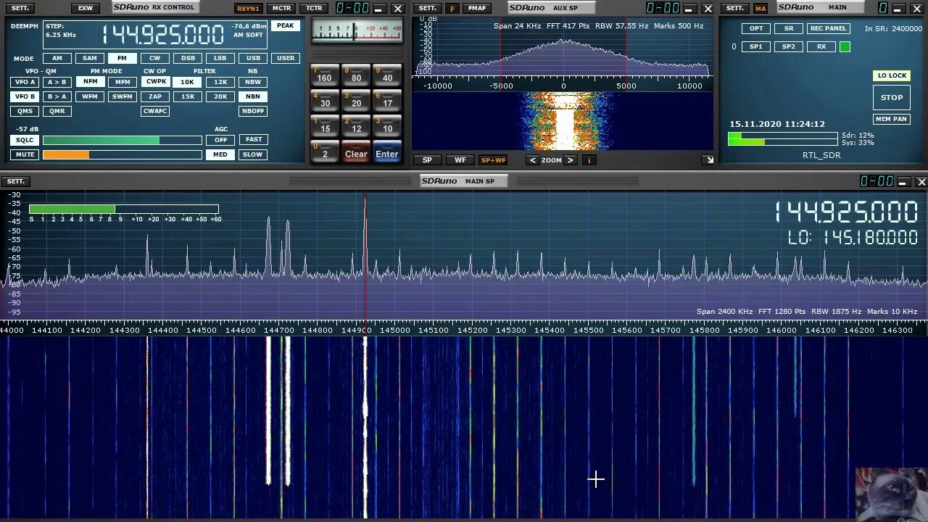Screen dimensions: 928x522
Task: Click the green status square beside RX
Action: [845, 46]
